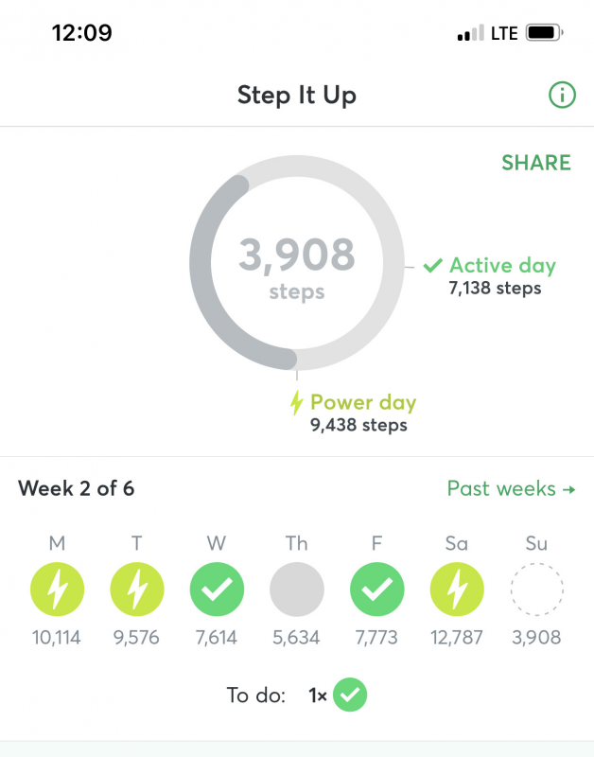
Task: Tap Monday's power day lightning icon
Action: pyautogui.click(x=57, y=589)
